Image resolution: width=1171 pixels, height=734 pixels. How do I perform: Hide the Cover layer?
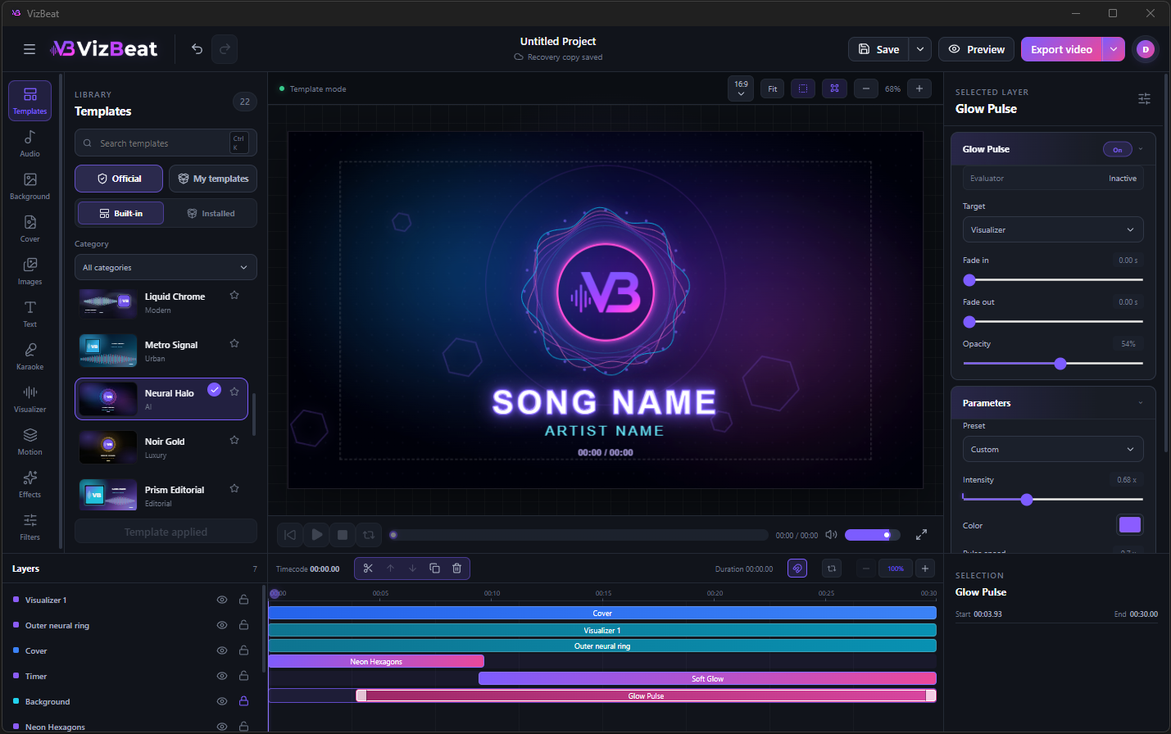click(x=222, y=650)
